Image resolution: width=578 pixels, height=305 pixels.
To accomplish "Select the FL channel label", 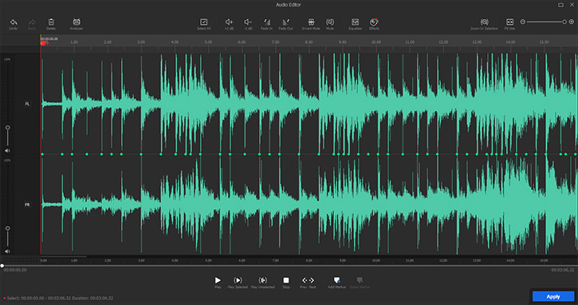I will 27,104.
